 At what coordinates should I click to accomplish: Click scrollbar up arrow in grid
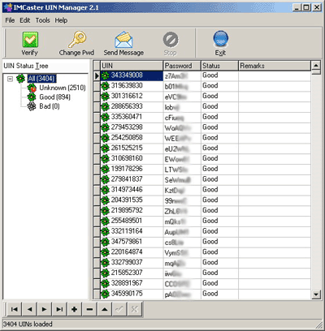coord(316,65)
